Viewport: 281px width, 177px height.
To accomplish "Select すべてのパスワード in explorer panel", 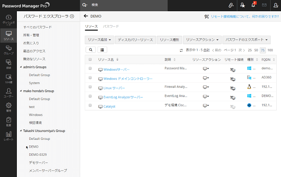I will coord(37,27).
